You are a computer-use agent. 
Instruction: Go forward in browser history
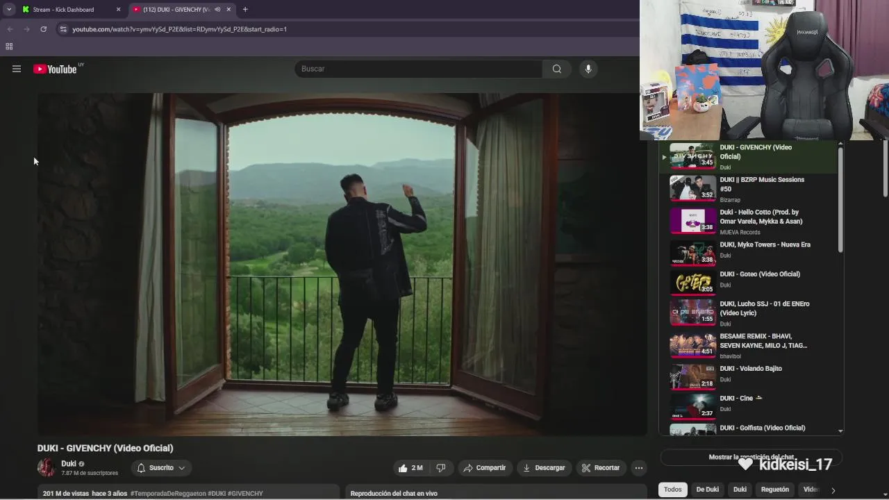pyautogui.click(x=26, y=29)
